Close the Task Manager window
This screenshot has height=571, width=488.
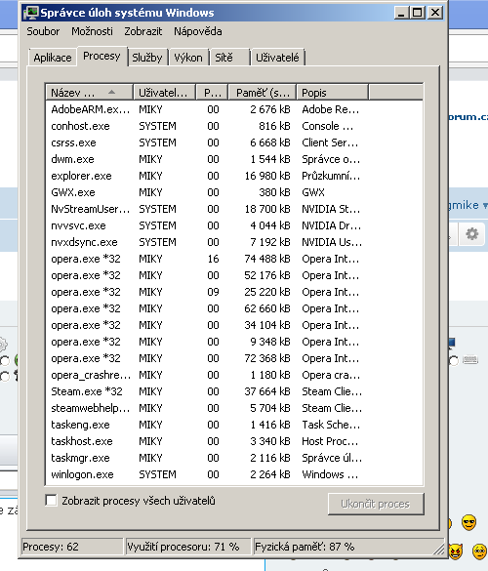(x=435, y=13)
